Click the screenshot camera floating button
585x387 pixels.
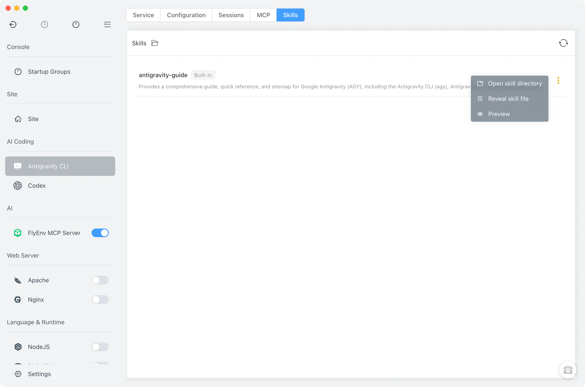(x=568, y=370)
